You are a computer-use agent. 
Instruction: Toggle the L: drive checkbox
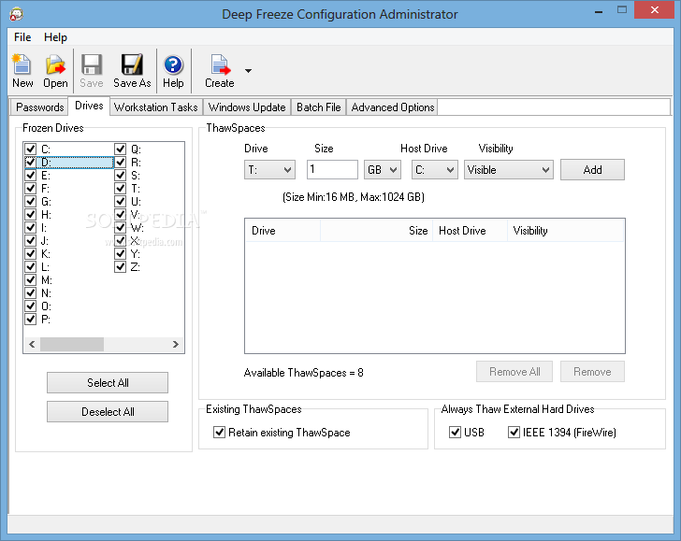(x=30, y=267)
